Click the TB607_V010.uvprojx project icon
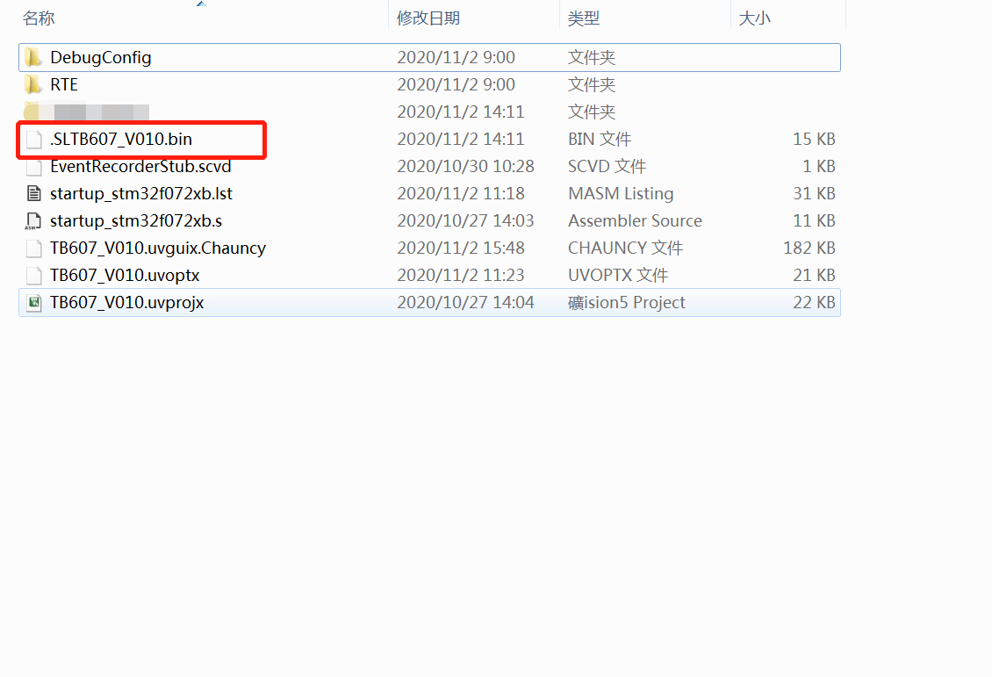This screenshot has height=677, width=992. 33,302
